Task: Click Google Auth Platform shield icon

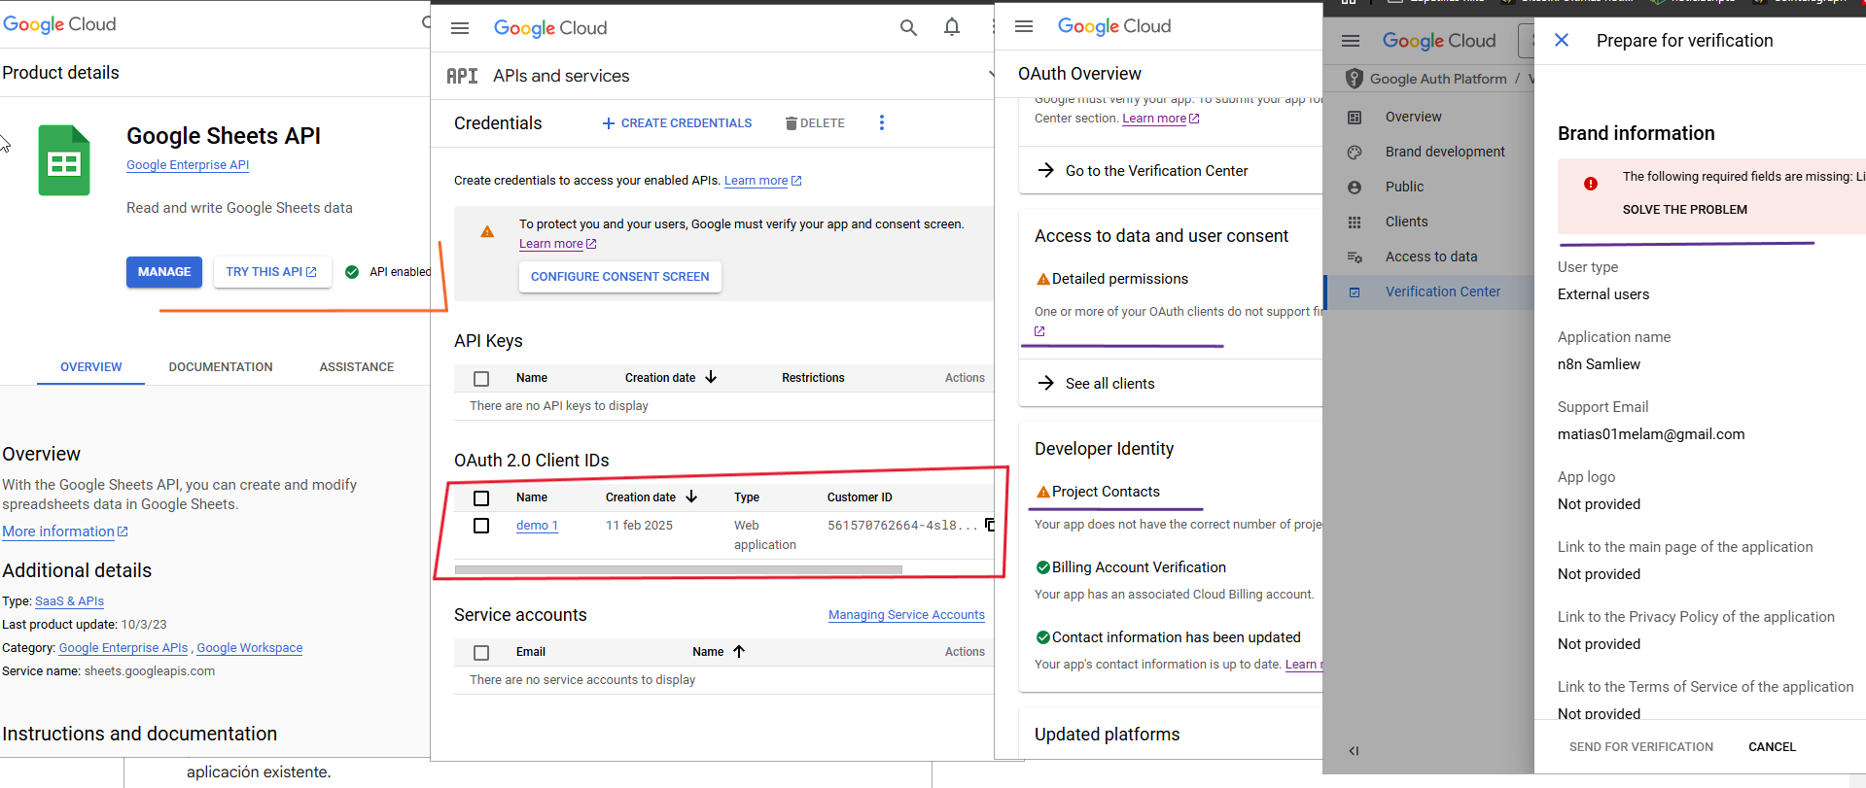Action: pos(1354,79)
